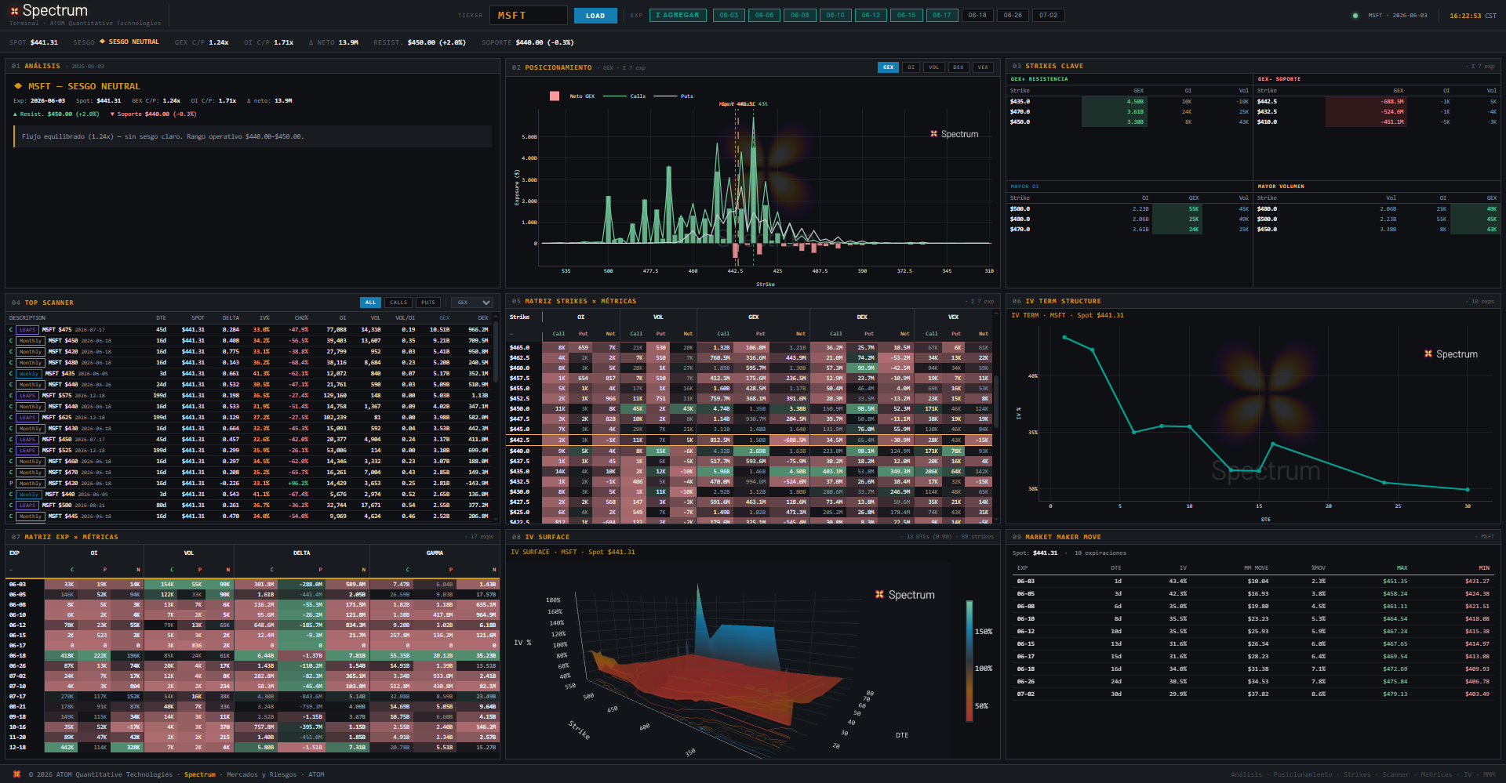Click the Spectrum logo in the header
The height and width of the screenshot is (783, 1506).
pos(49,11)
